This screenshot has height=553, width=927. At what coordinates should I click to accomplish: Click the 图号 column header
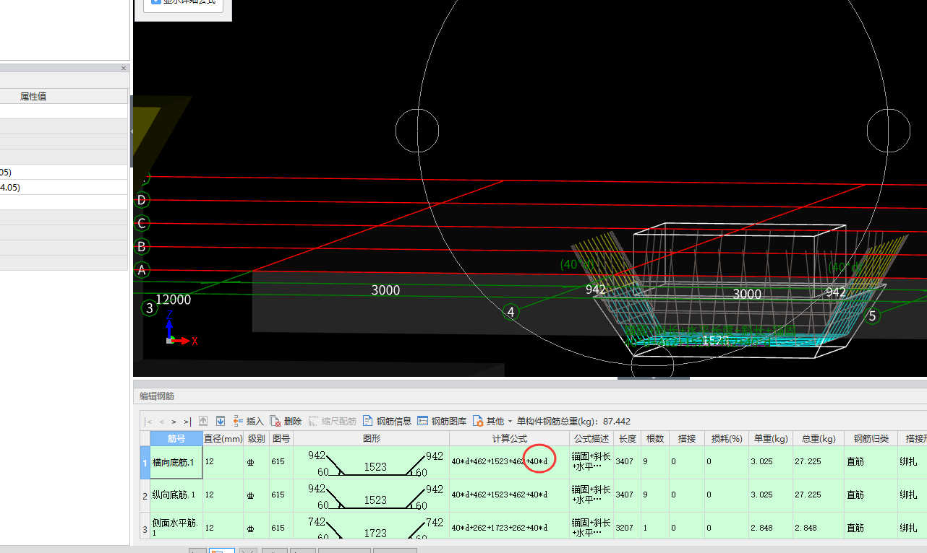click(x=281, y=438)
